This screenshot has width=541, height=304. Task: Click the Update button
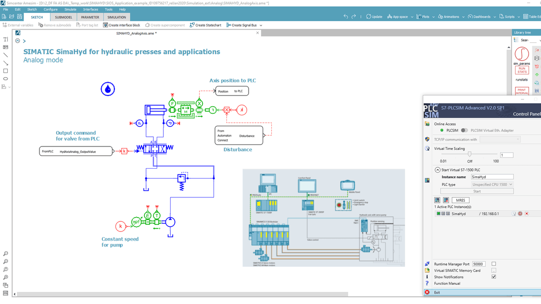[374, 16]
